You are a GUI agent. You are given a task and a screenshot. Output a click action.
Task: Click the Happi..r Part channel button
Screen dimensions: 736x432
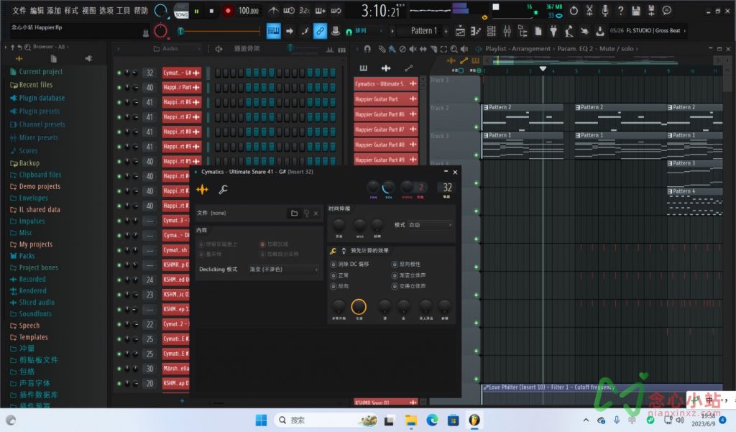[x=181, y=88]
